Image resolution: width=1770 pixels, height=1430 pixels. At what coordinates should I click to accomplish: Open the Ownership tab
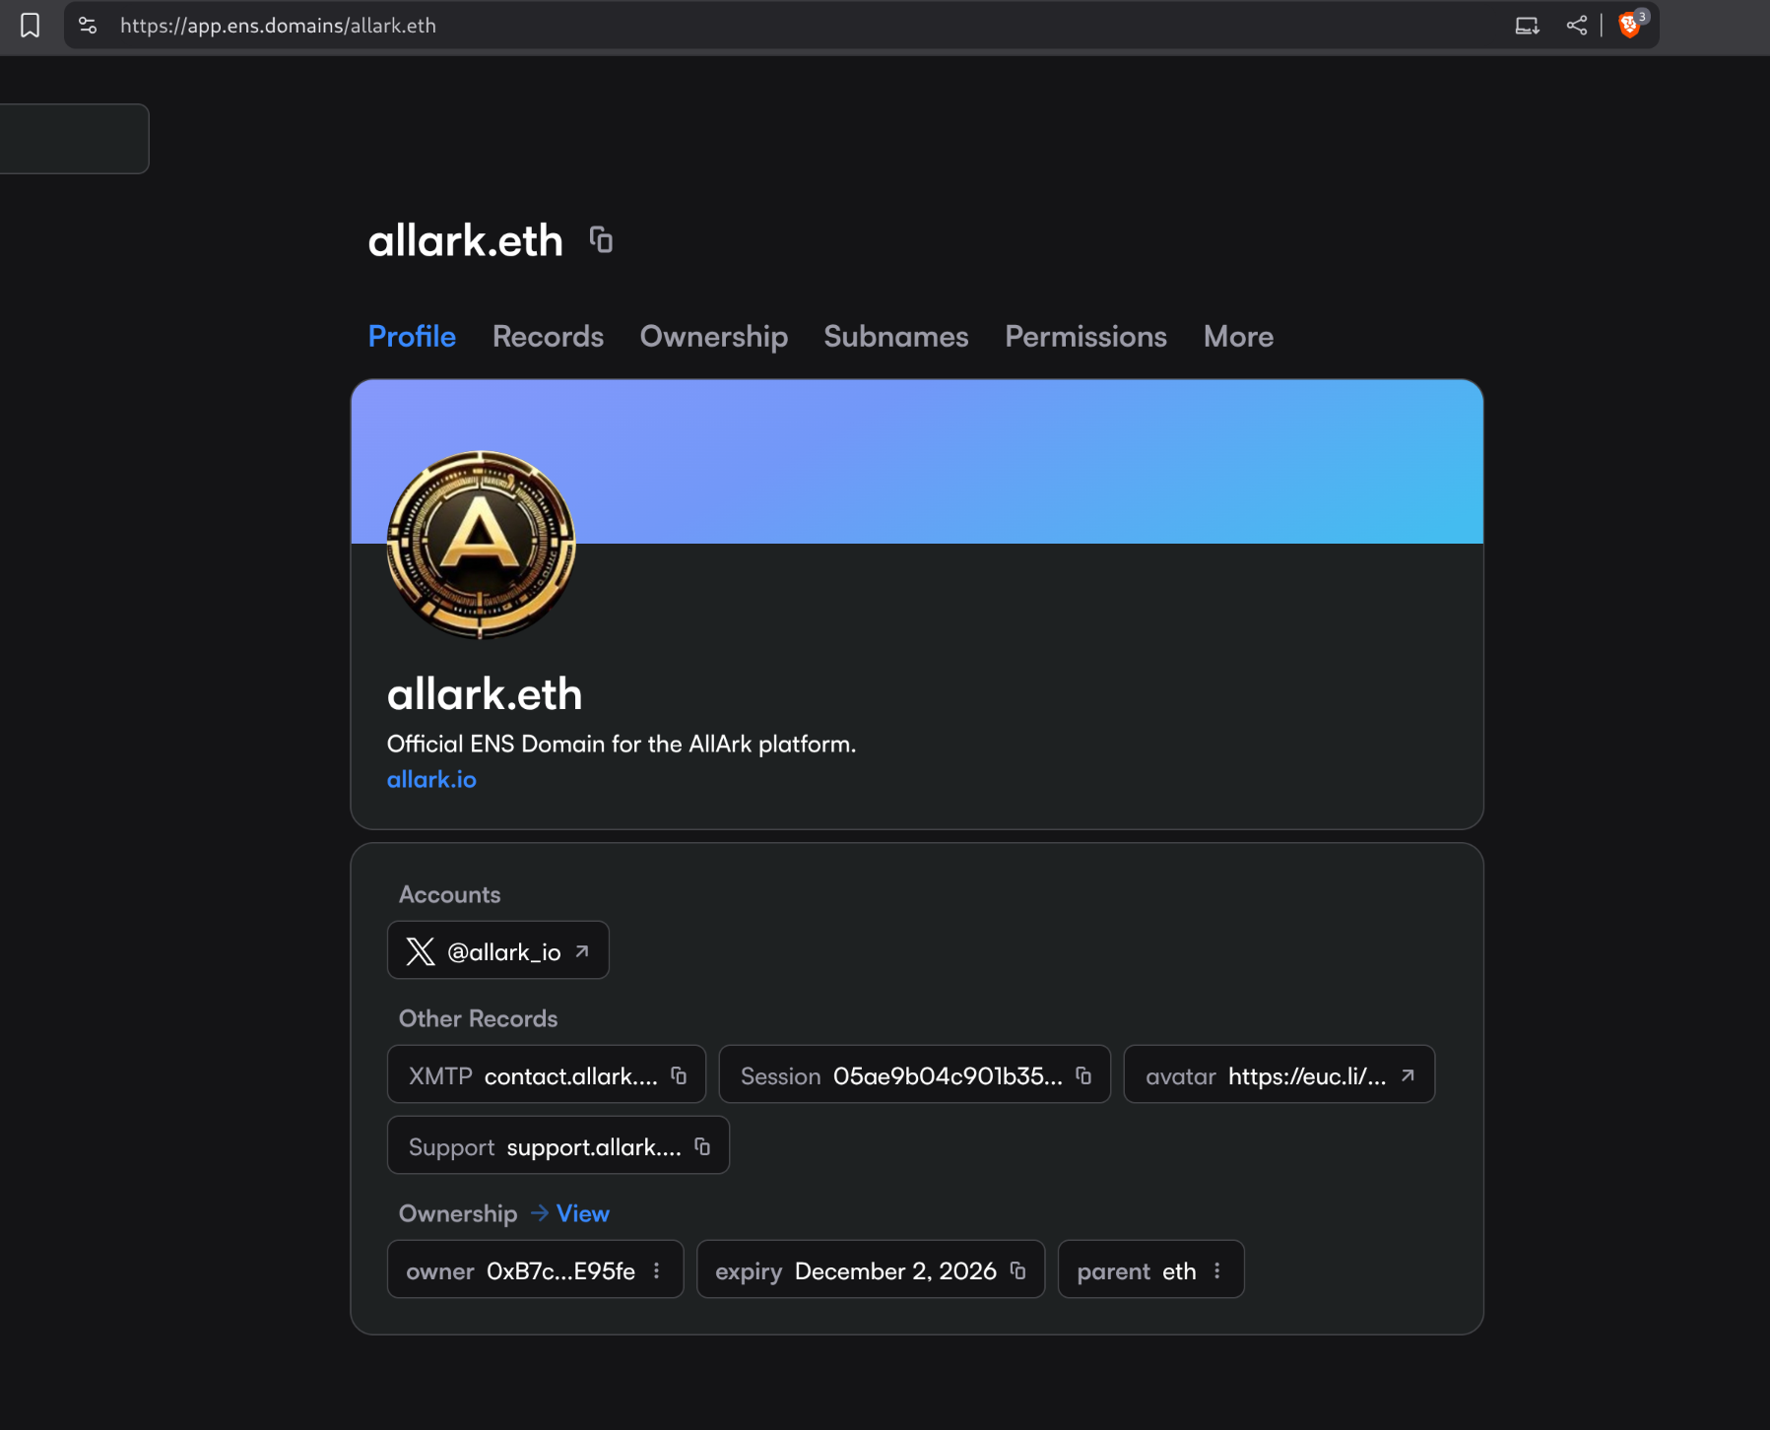tap(714, 337)
